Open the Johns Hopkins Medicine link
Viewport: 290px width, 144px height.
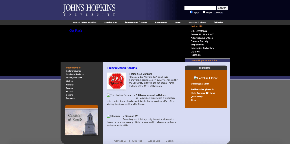204,60
